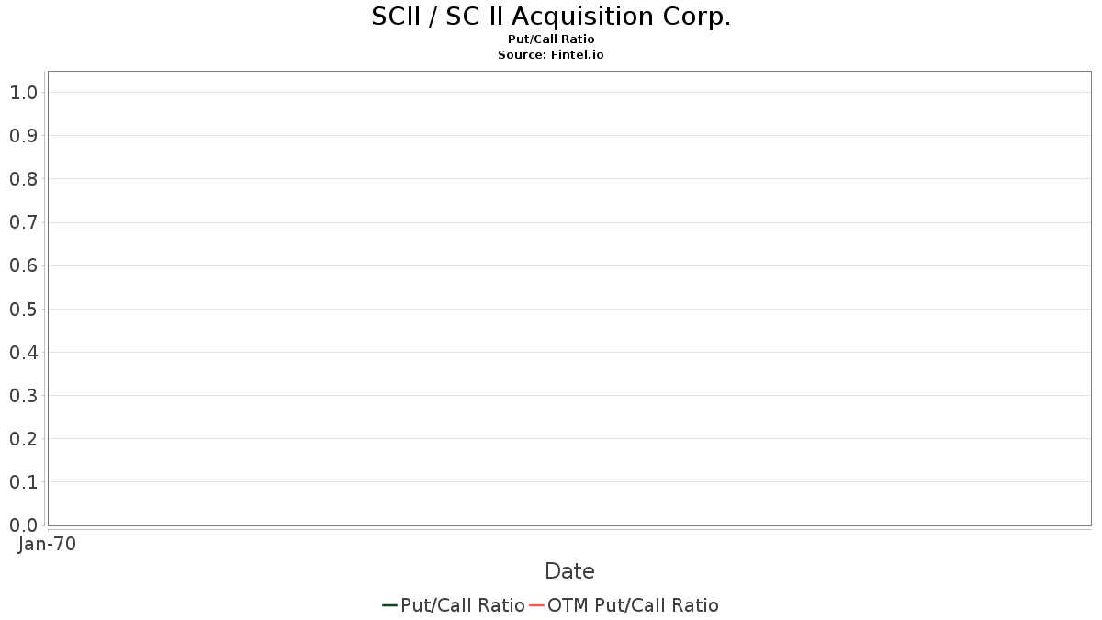Toggle the OTM Put/Call Ratio legend label
This screenshot has height=620, width=1102.
pyautogui.click(x=633, y=605)
